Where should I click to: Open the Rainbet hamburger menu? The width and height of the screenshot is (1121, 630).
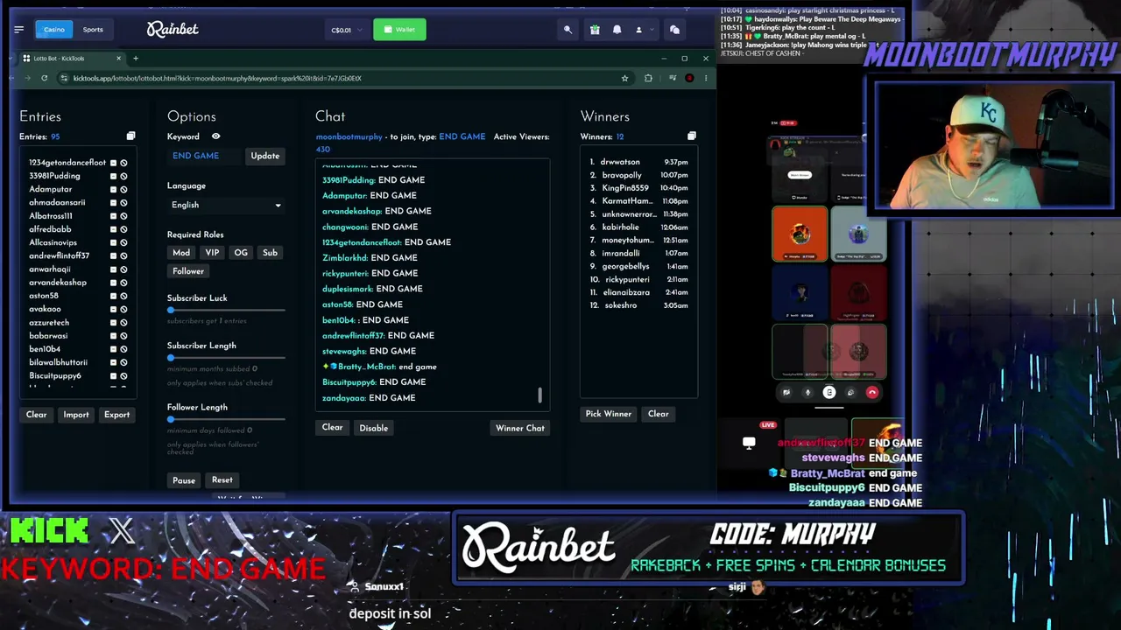(x=18, y=30)
